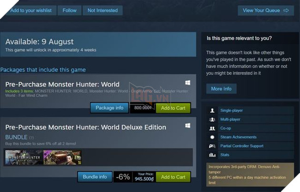Screen dimensions: 300x192
Task: Click the Multi-player group icon
Action: [212, 119]
